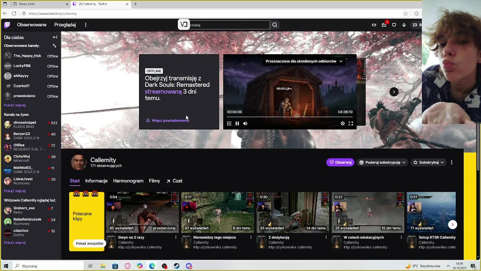Mute the video player volume
481x271 pixels.
245,123
